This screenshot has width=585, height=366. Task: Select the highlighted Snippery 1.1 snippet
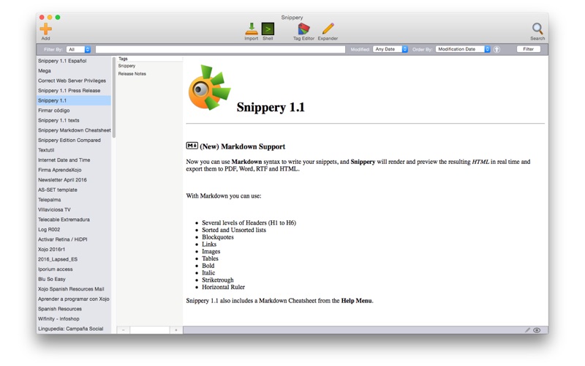tap(74, 100)
